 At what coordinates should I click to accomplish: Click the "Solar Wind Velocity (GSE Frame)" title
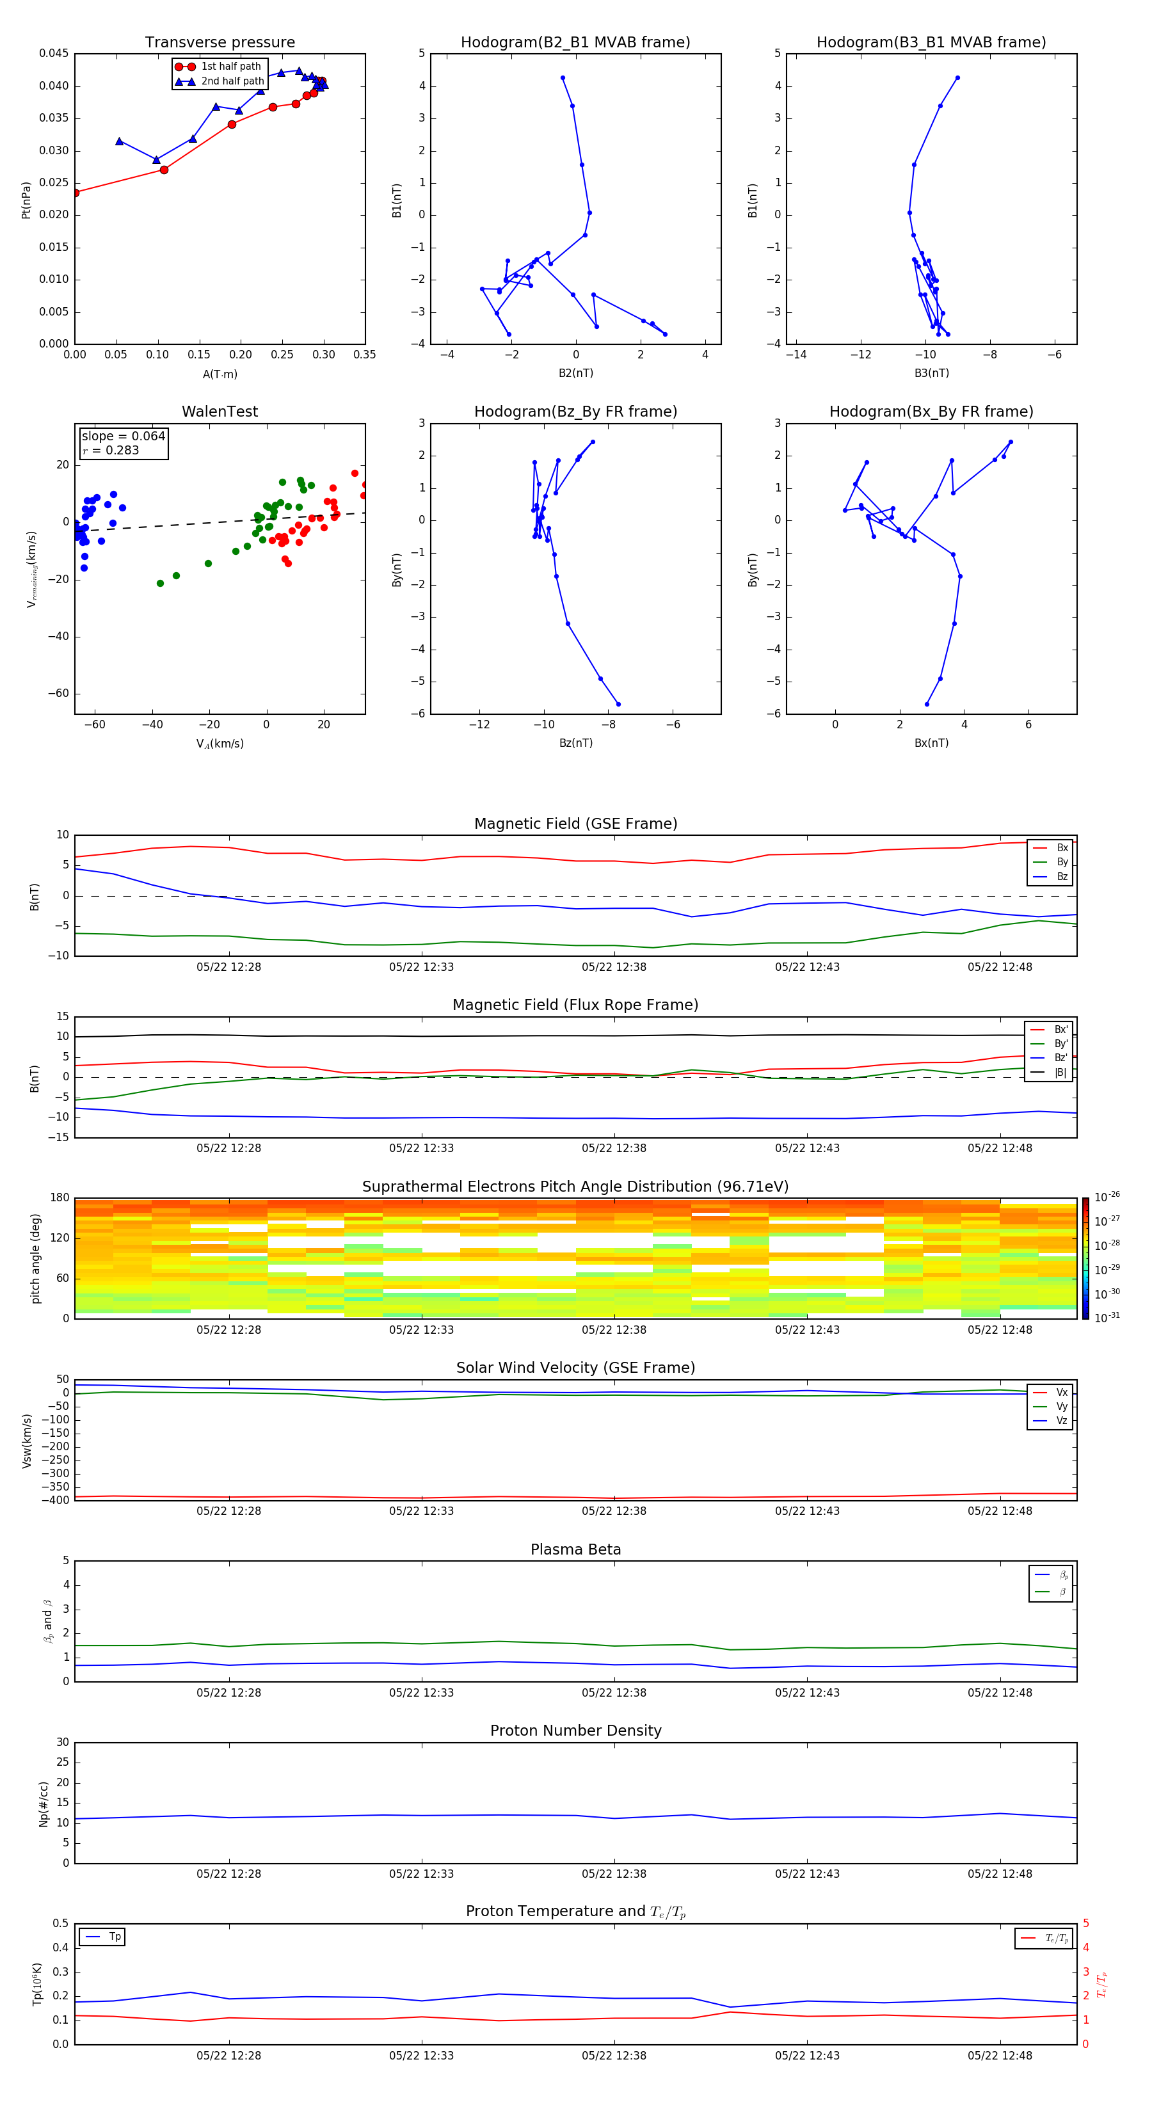click(575, 1368)
